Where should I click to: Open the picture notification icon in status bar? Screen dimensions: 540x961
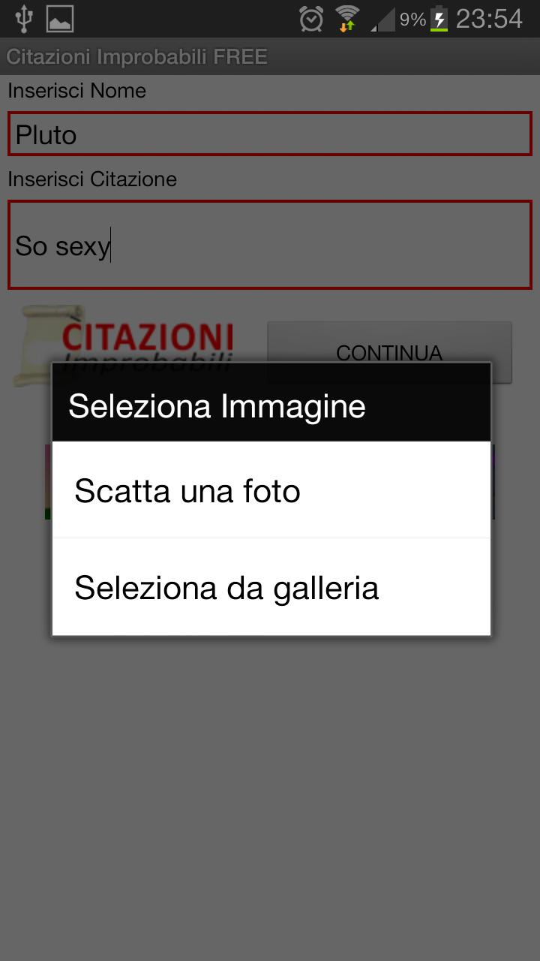click(x=60, y=19)
